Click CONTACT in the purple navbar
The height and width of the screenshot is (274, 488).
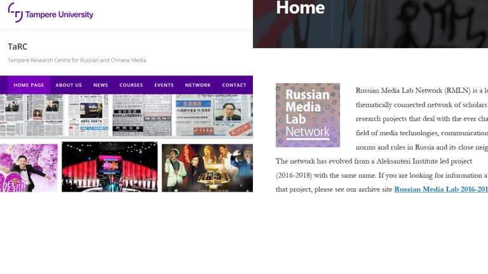(234, 85)
